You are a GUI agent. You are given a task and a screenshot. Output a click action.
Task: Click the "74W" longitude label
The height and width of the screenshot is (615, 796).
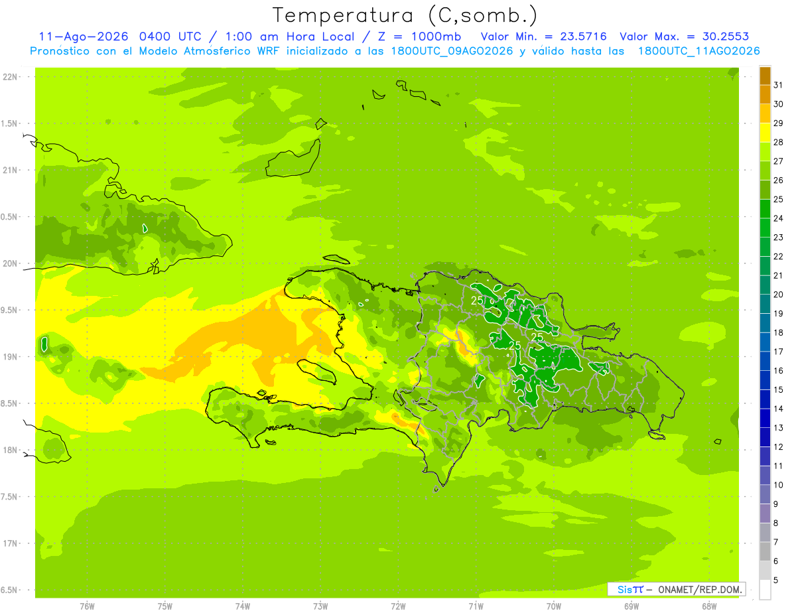coord(243,606)
